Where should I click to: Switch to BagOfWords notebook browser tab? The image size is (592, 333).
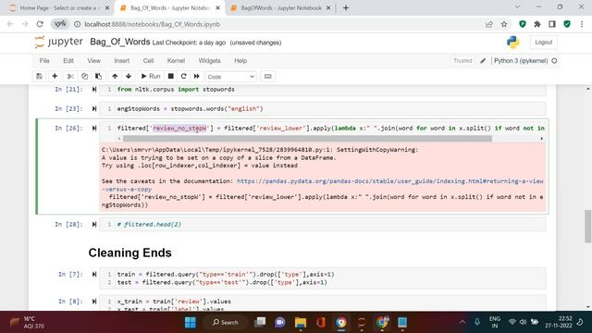click(x=281, y=8)
